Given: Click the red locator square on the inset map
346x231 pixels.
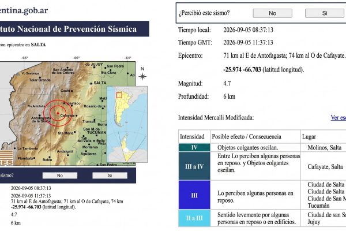Looking at the screenshot, I should coord(119,95).
